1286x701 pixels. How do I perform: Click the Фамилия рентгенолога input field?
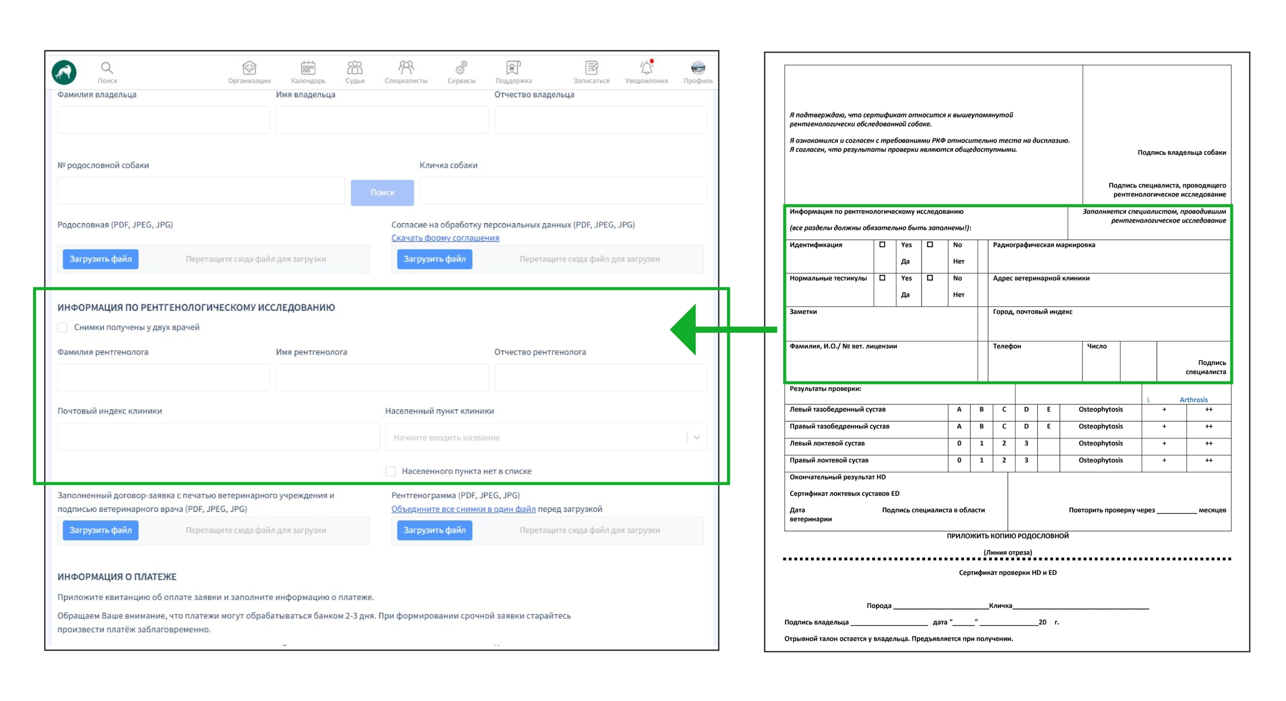(x=163, y=377)
